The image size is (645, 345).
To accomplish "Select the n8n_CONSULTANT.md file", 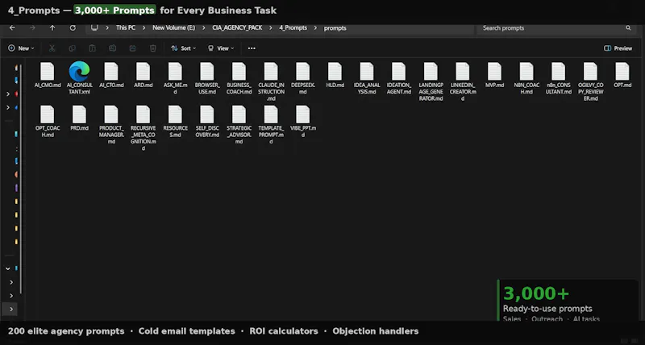I will [x=558, y=78].
